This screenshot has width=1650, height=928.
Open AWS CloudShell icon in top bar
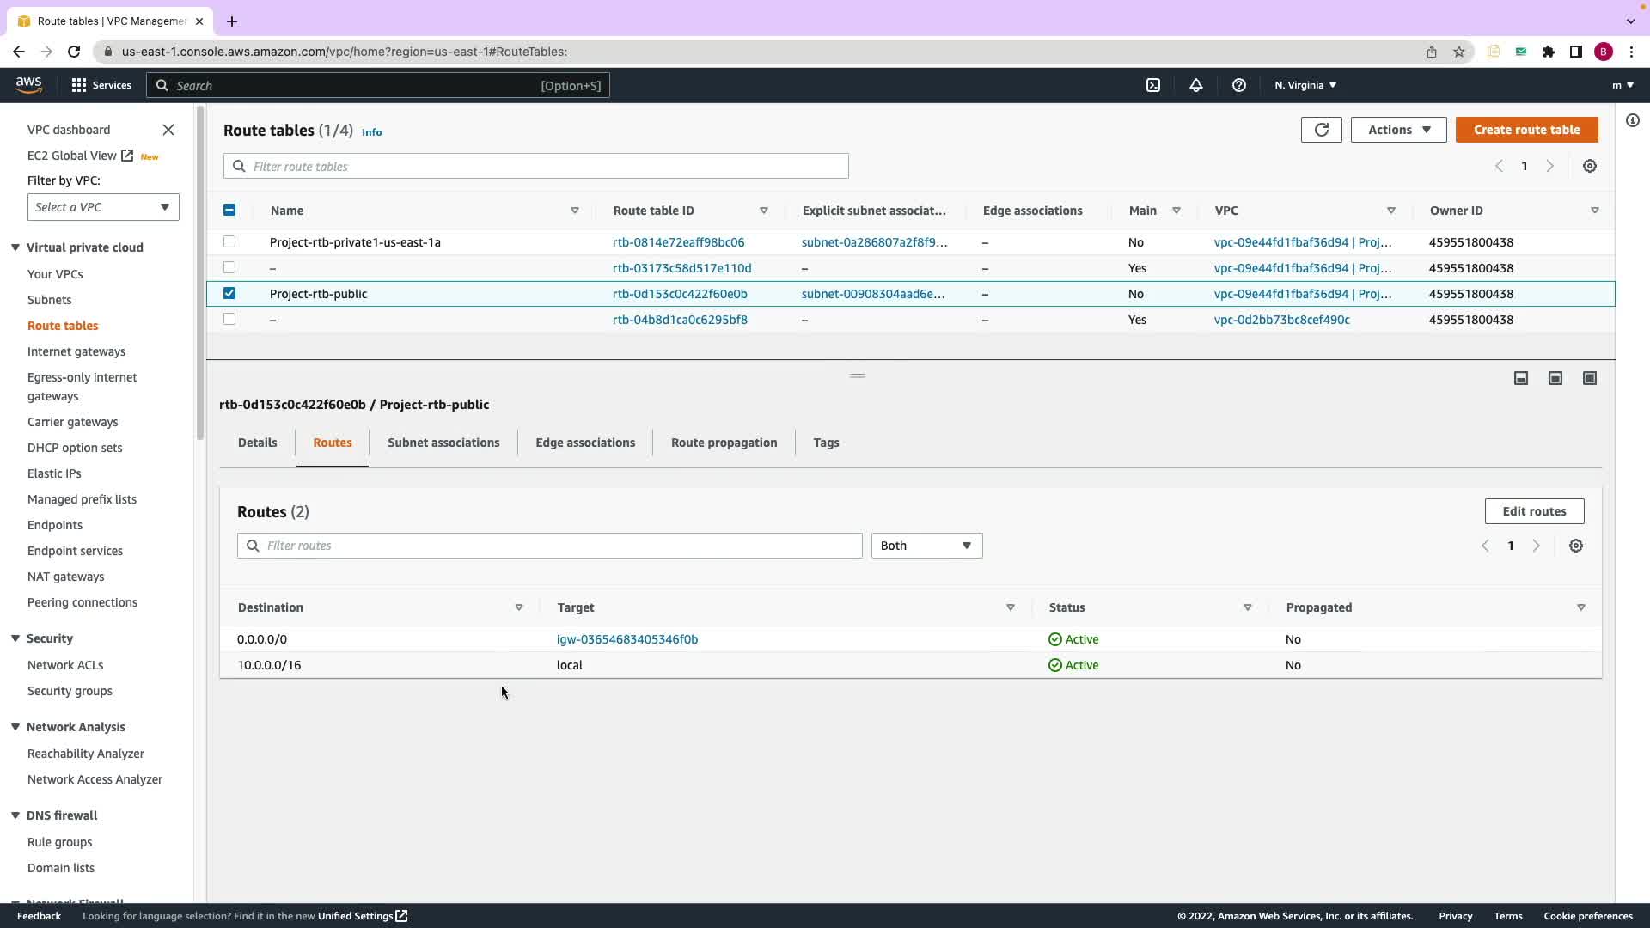[1153, 85]
